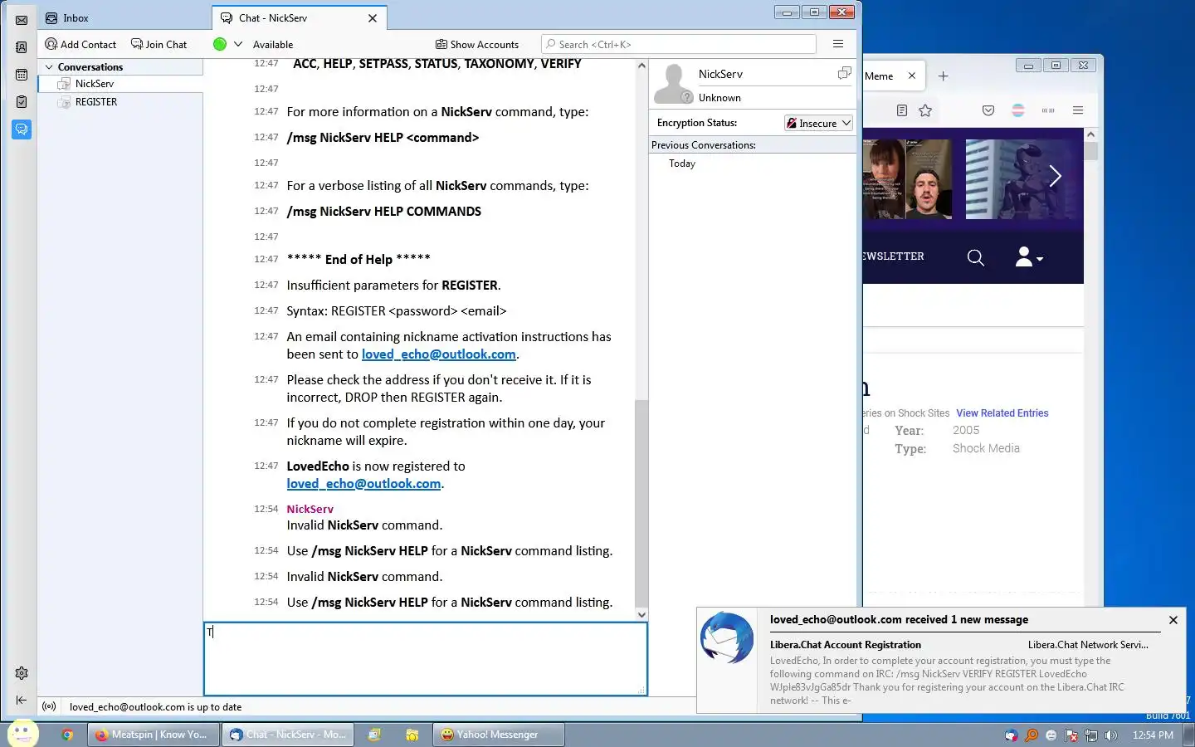Click the carousel next arrow on webpage
Screen dimensions: 1195x747
pyautogui.click(x=1056, y=176)
